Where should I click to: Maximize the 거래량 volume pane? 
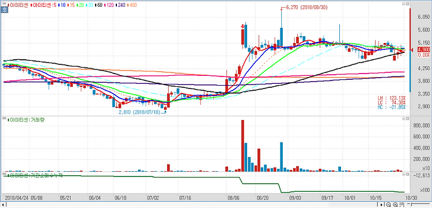407,118
